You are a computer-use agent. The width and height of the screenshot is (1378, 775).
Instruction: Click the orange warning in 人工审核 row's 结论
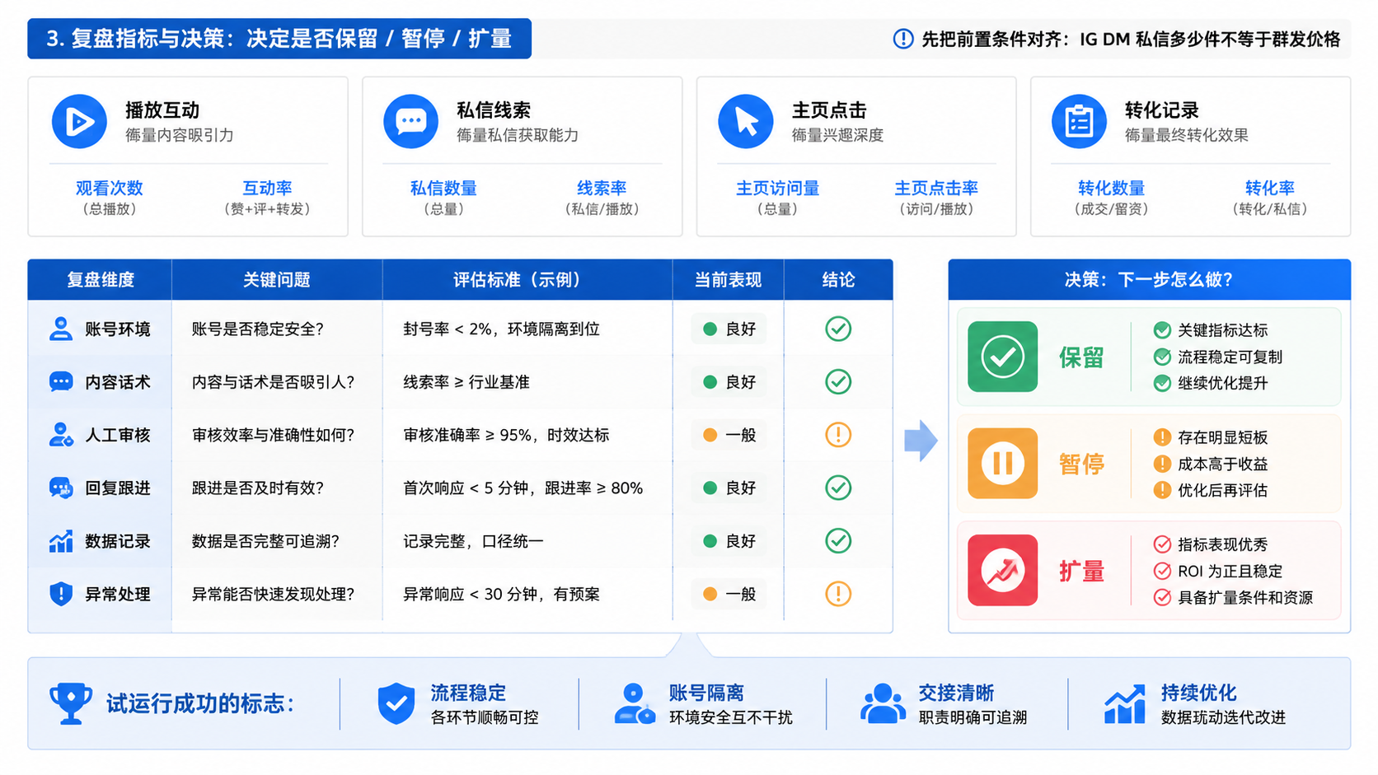(838, 435)
